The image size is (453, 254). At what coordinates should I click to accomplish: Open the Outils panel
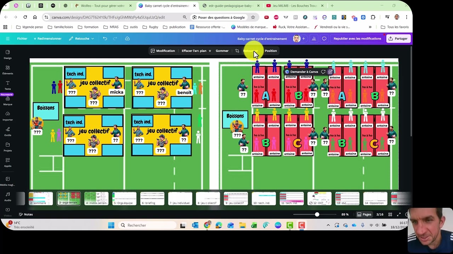[8, 132]
